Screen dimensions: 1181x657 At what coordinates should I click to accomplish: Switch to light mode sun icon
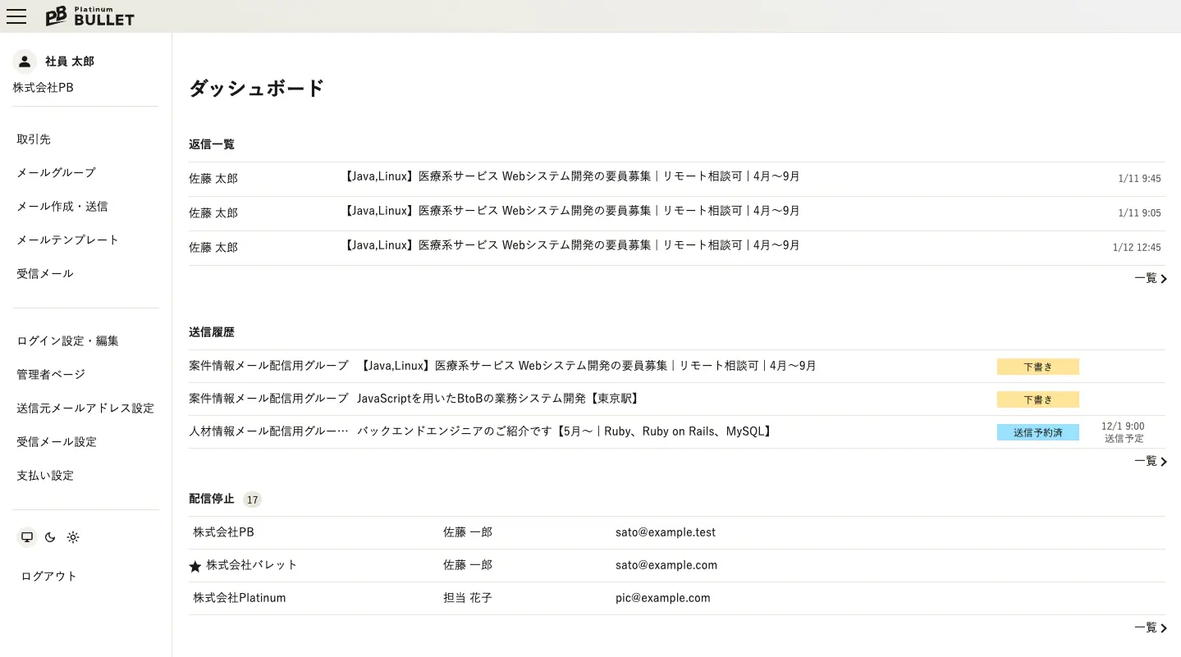(x=73, y=537)
